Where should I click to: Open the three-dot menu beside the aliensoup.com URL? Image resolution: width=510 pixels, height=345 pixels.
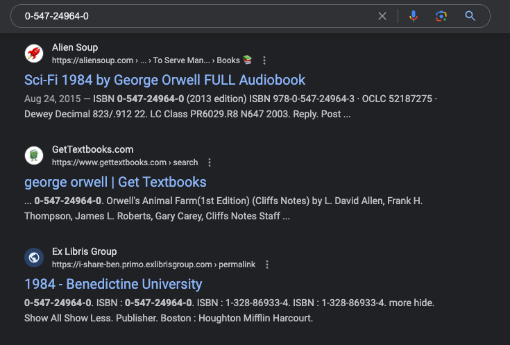pos(264,60)
